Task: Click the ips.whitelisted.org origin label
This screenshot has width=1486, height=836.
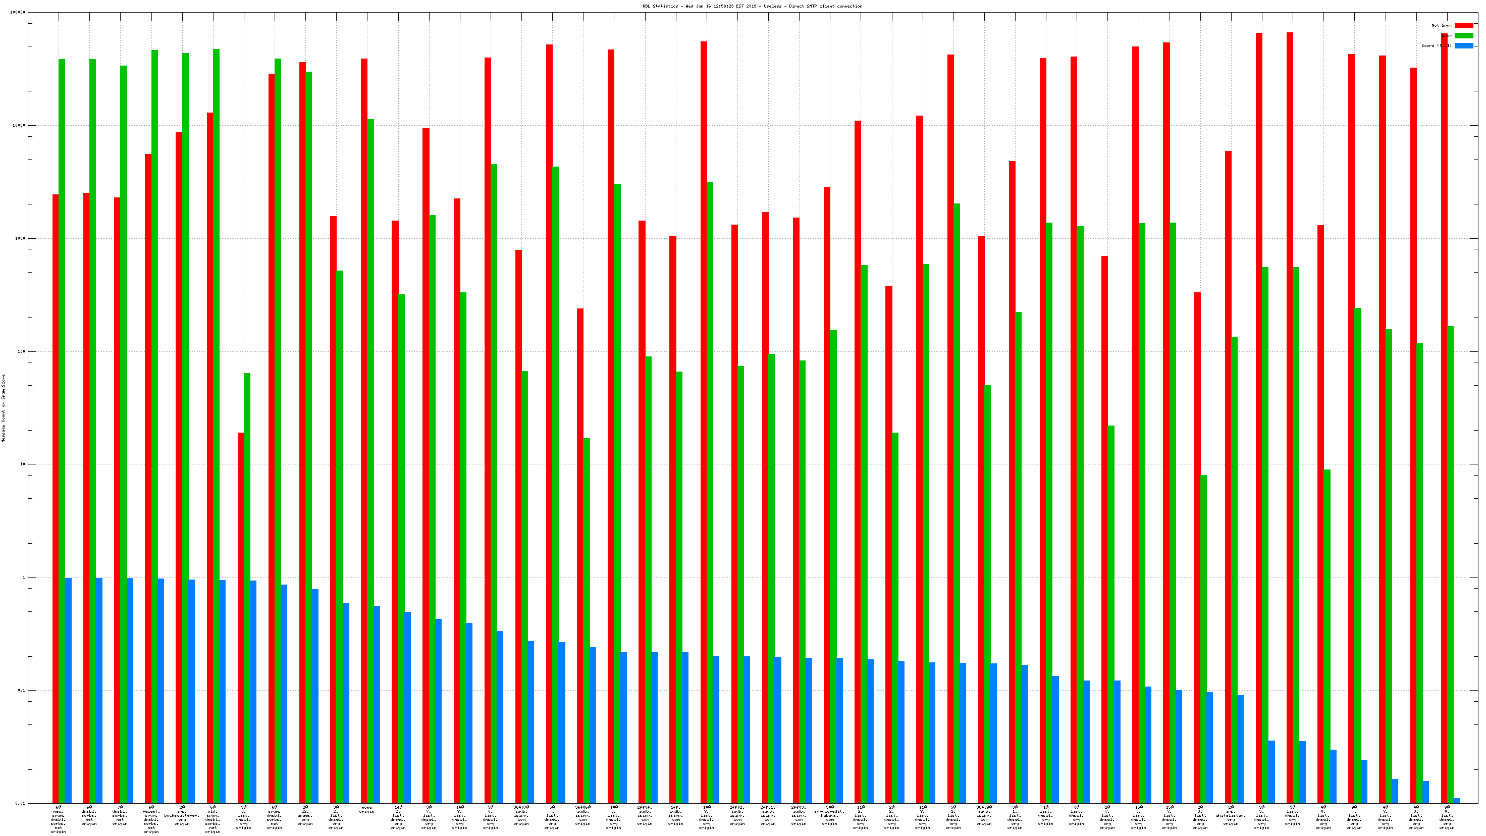Action: [x=1231, y=815]
